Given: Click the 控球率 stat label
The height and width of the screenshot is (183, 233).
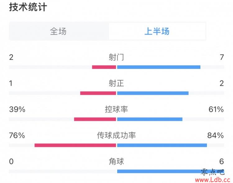Looking at the screenshot, I should coord(116,109).
